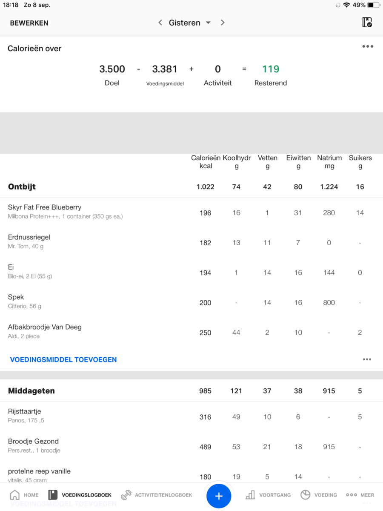383x511 pixels.
Task: Open the Voortgang chart icon
Action: pos(250,495)
